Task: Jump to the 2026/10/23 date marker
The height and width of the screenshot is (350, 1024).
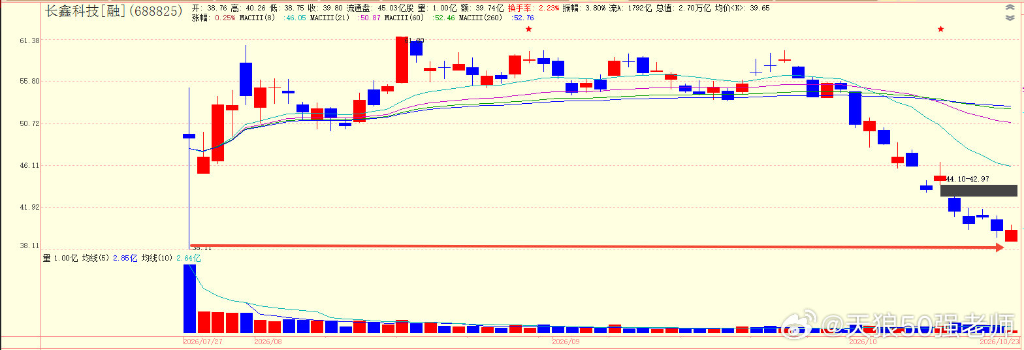Action: coord(1000,342)
